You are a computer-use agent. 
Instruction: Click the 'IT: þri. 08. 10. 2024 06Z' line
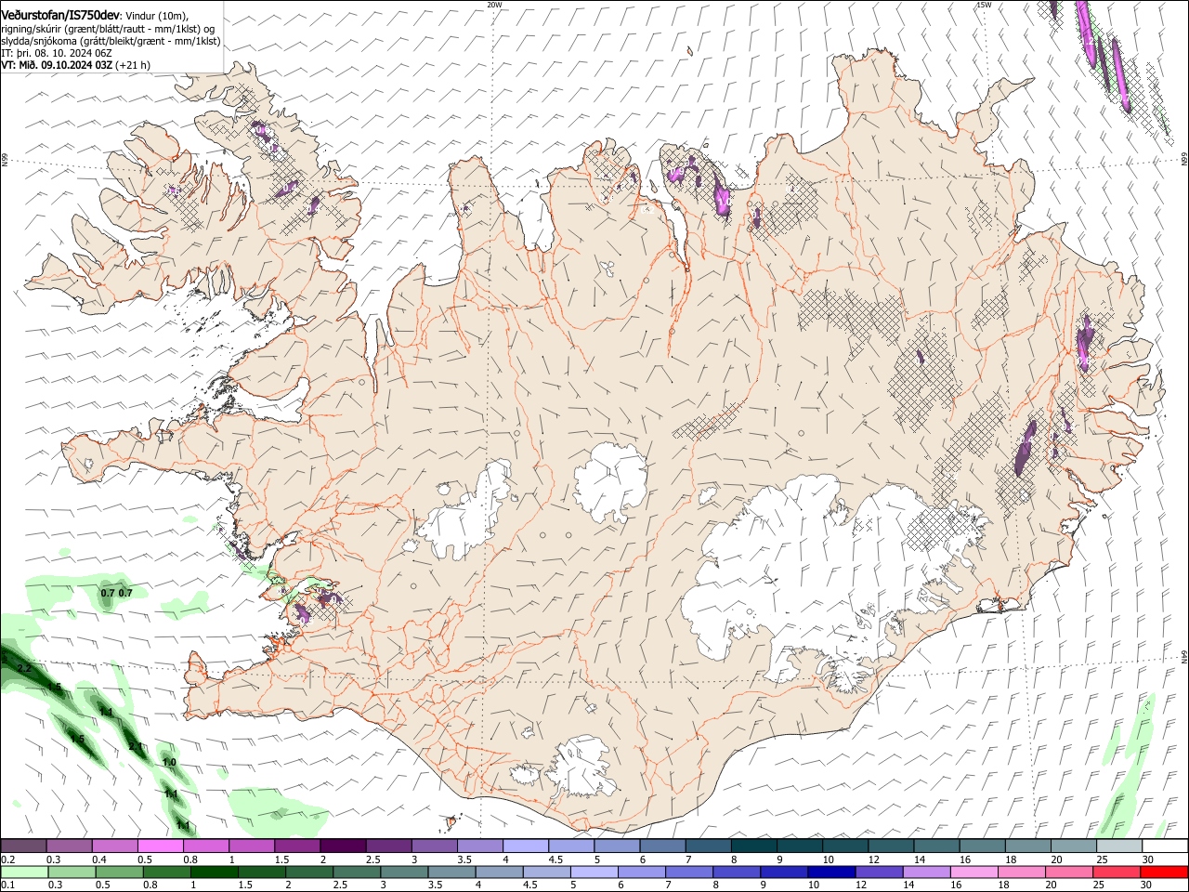click(x=55, y=53)
